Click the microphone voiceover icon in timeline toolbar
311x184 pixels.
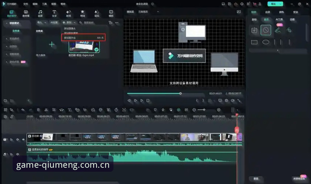[x=163, y=110]
